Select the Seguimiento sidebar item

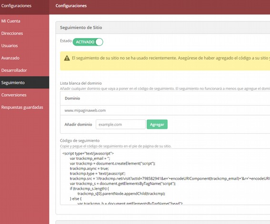(x=24, y=83)
